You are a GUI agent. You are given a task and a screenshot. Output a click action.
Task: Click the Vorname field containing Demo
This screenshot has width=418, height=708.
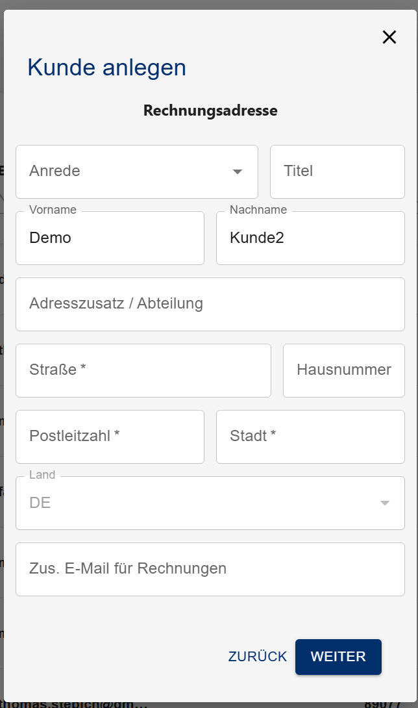(110, 238)
